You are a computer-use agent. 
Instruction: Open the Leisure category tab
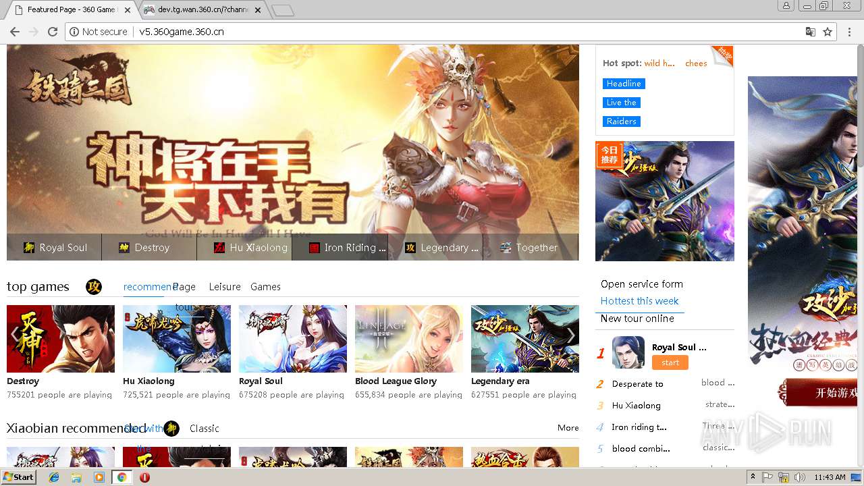pos(225,287)
